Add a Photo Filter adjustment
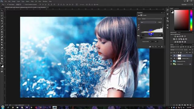The height and width of the screenshot is (109, 194). pyautogui.click(x=181, y=39)
